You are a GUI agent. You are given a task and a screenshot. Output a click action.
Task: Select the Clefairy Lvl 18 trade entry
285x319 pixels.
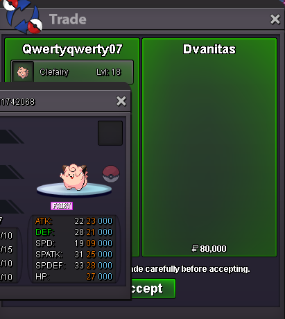tap(72, 72)
